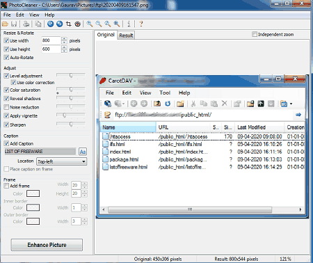Screen dimensions: 313x263
Task: Click the magnifier icon with the diagonal slash
Action: (x=108, y=24)
